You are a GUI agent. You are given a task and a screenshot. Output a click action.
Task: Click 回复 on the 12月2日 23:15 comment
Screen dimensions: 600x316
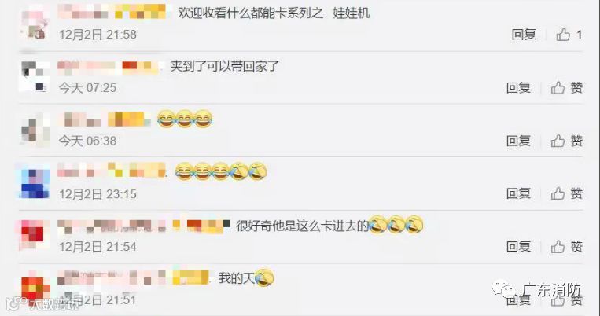tap(518, 193)
